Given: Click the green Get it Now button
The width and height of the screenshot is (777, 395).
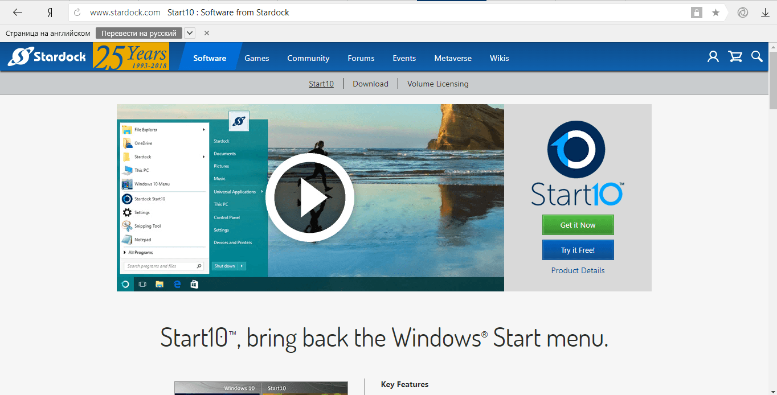Looking at the screenshot, I should point(578,225).
